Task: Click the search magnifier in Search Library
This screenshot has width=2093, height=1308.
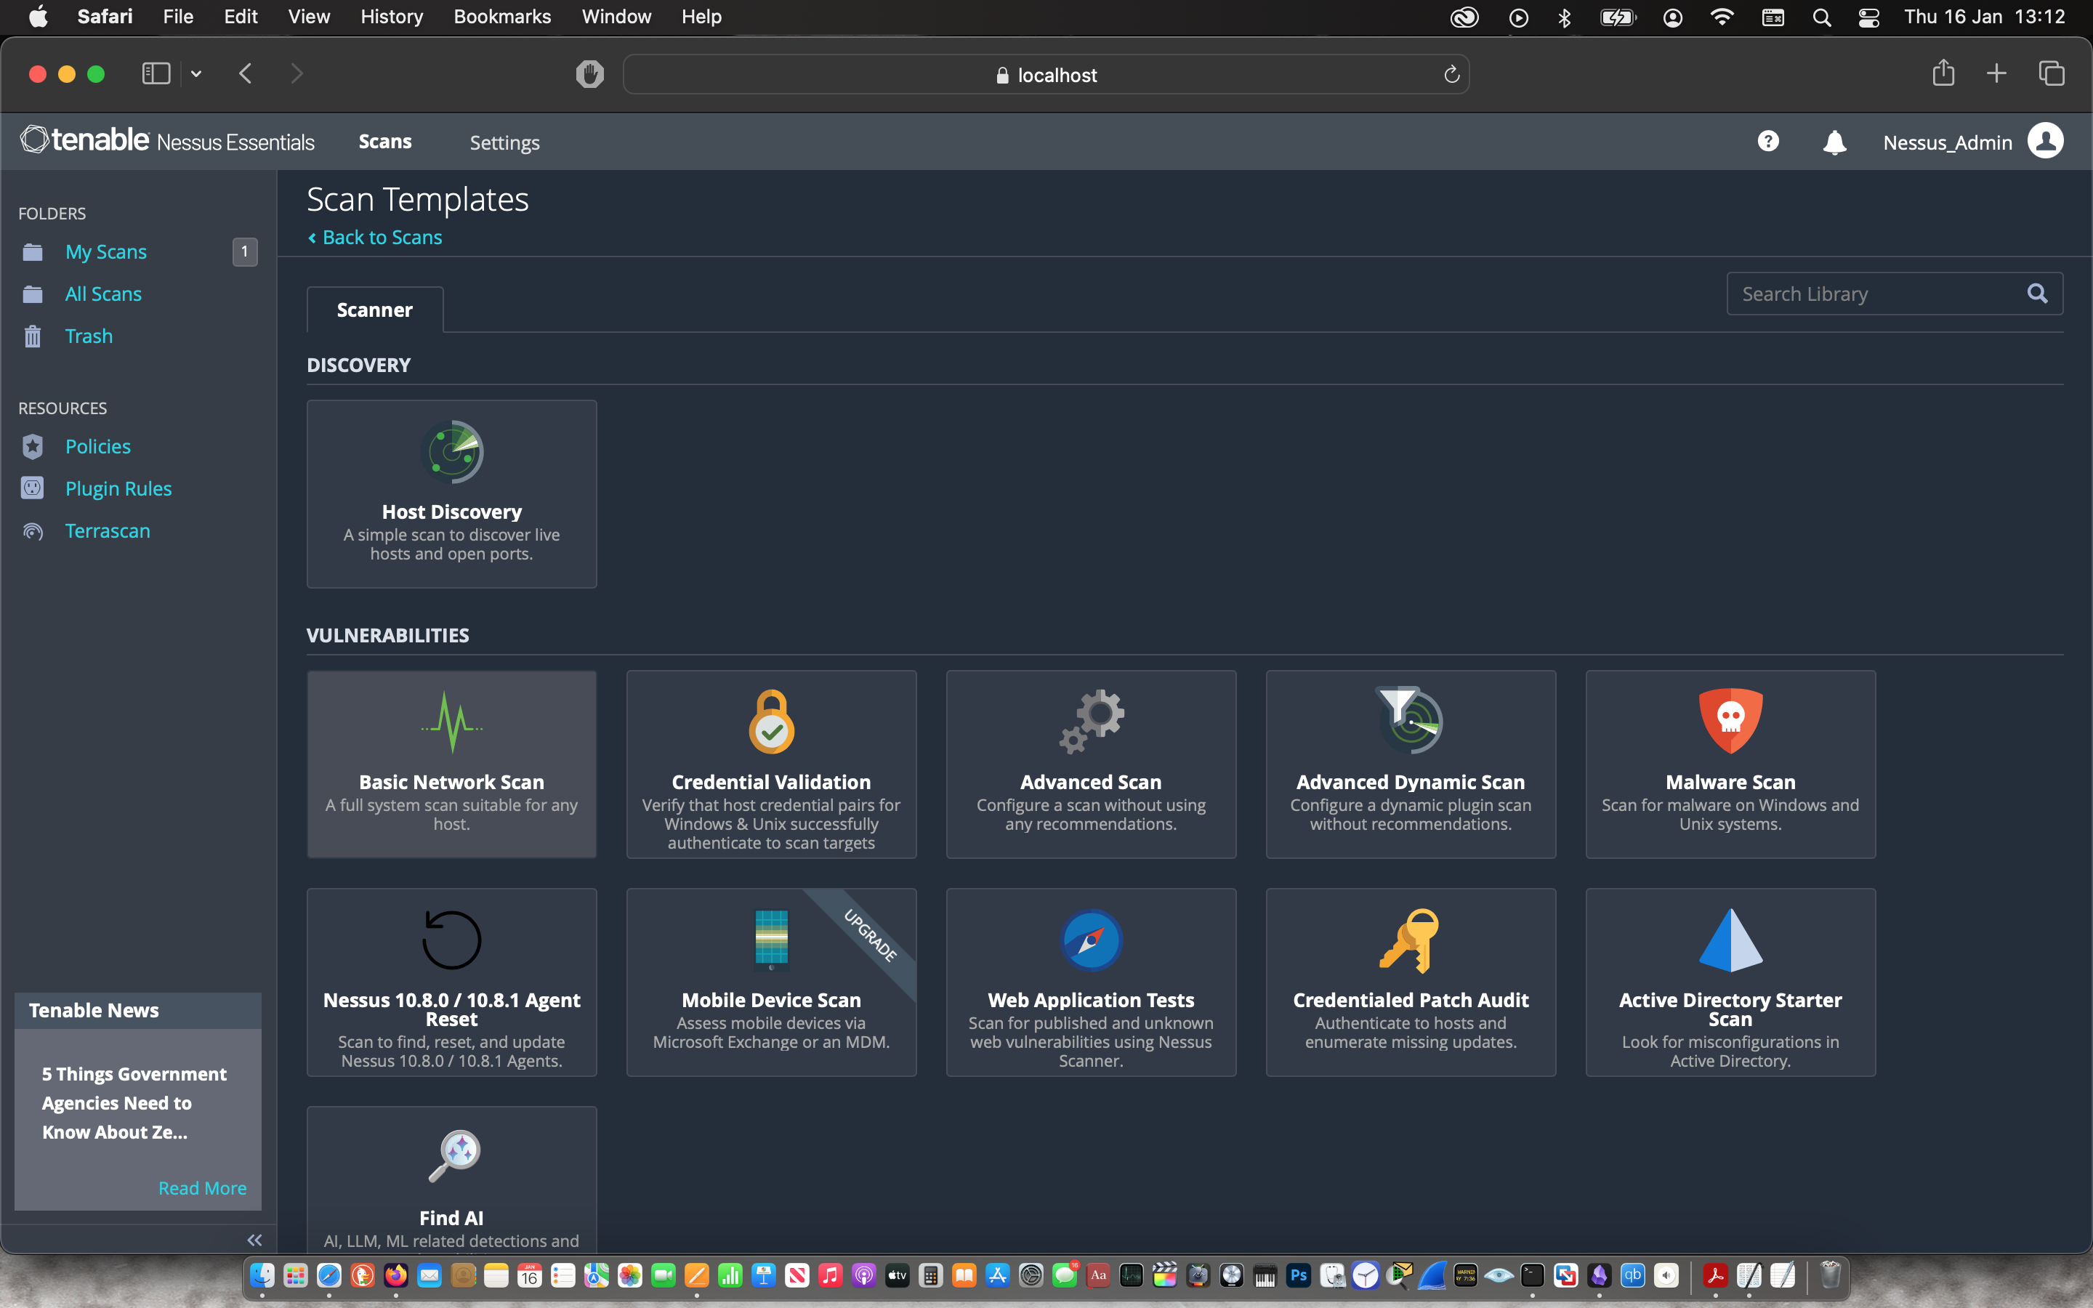Action: click(2037, 294)
